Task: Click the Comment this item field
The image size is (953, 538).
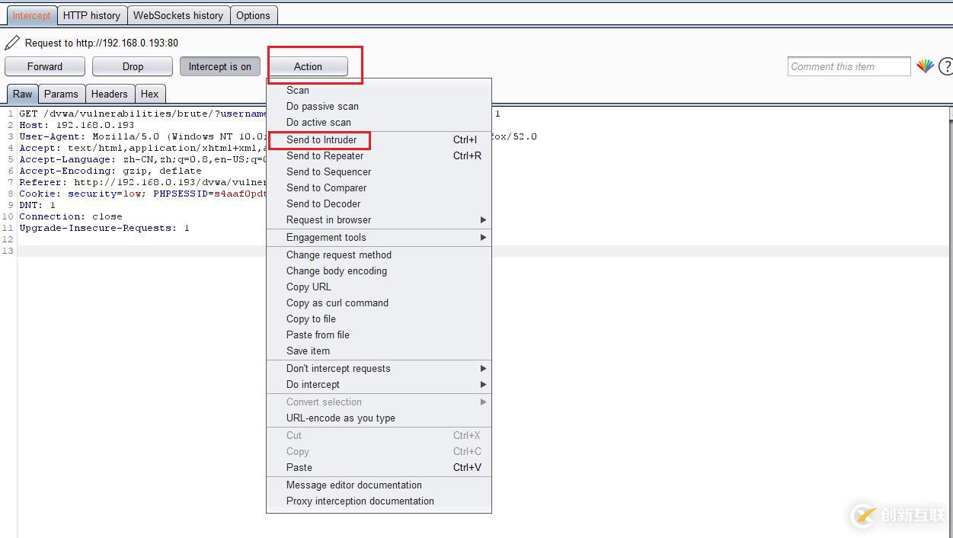Action: (x=849, y=66)
